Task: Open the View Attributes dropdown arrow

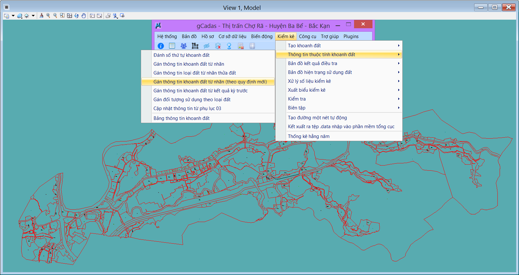Action: [x=13, y=16]
